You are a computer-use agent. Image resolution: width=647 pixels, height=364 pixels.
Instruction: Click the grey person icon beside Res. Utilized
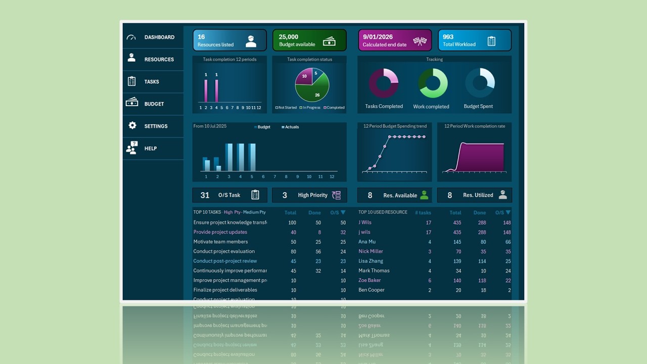tap(503, 195)
